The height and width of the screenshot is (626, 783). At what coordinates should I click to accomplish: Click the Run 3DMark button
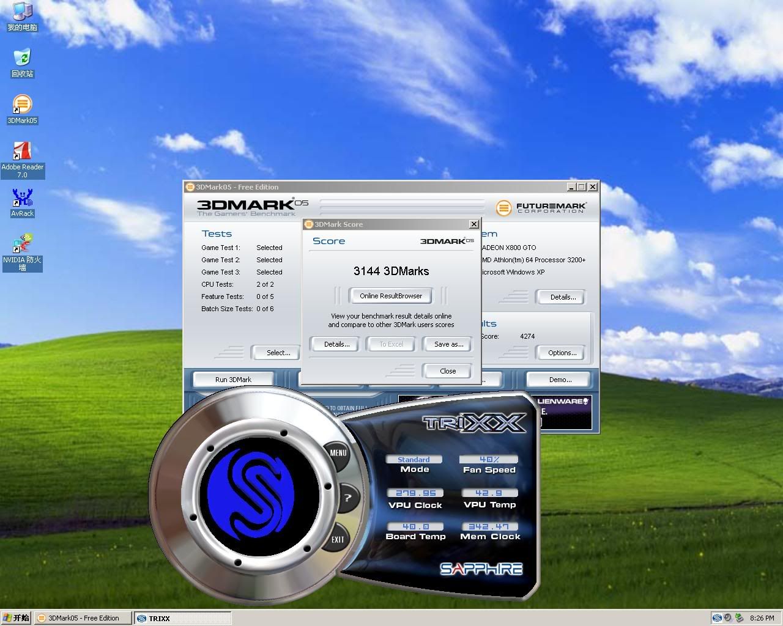(x=233, y=380)
